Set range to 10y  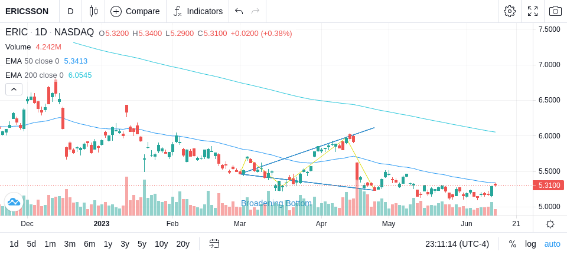coord(161,244)
